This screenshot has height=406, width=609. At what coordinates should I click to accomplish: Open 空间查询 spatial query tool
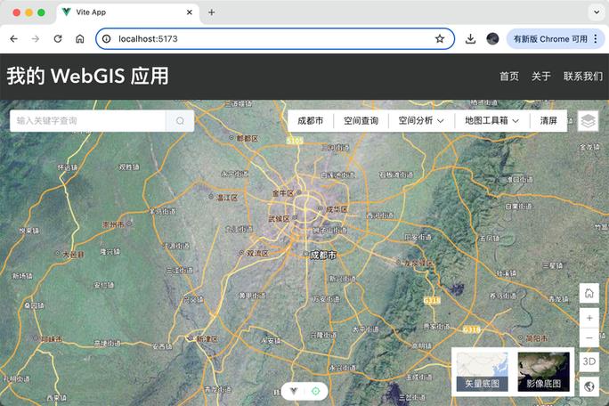coord(361,121)
